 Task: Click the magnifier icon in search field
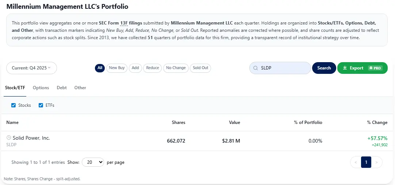(255, 68)
